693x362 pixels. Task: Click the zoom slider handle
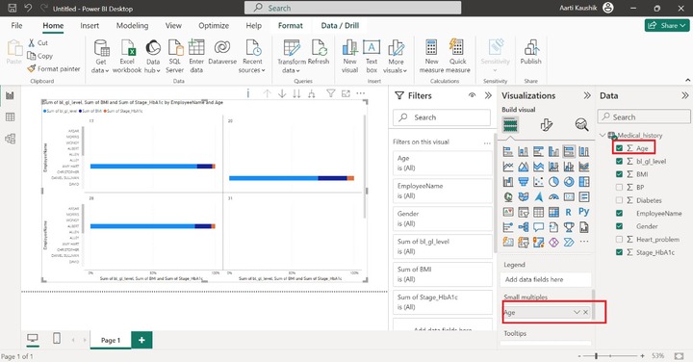tap(596, 356)
